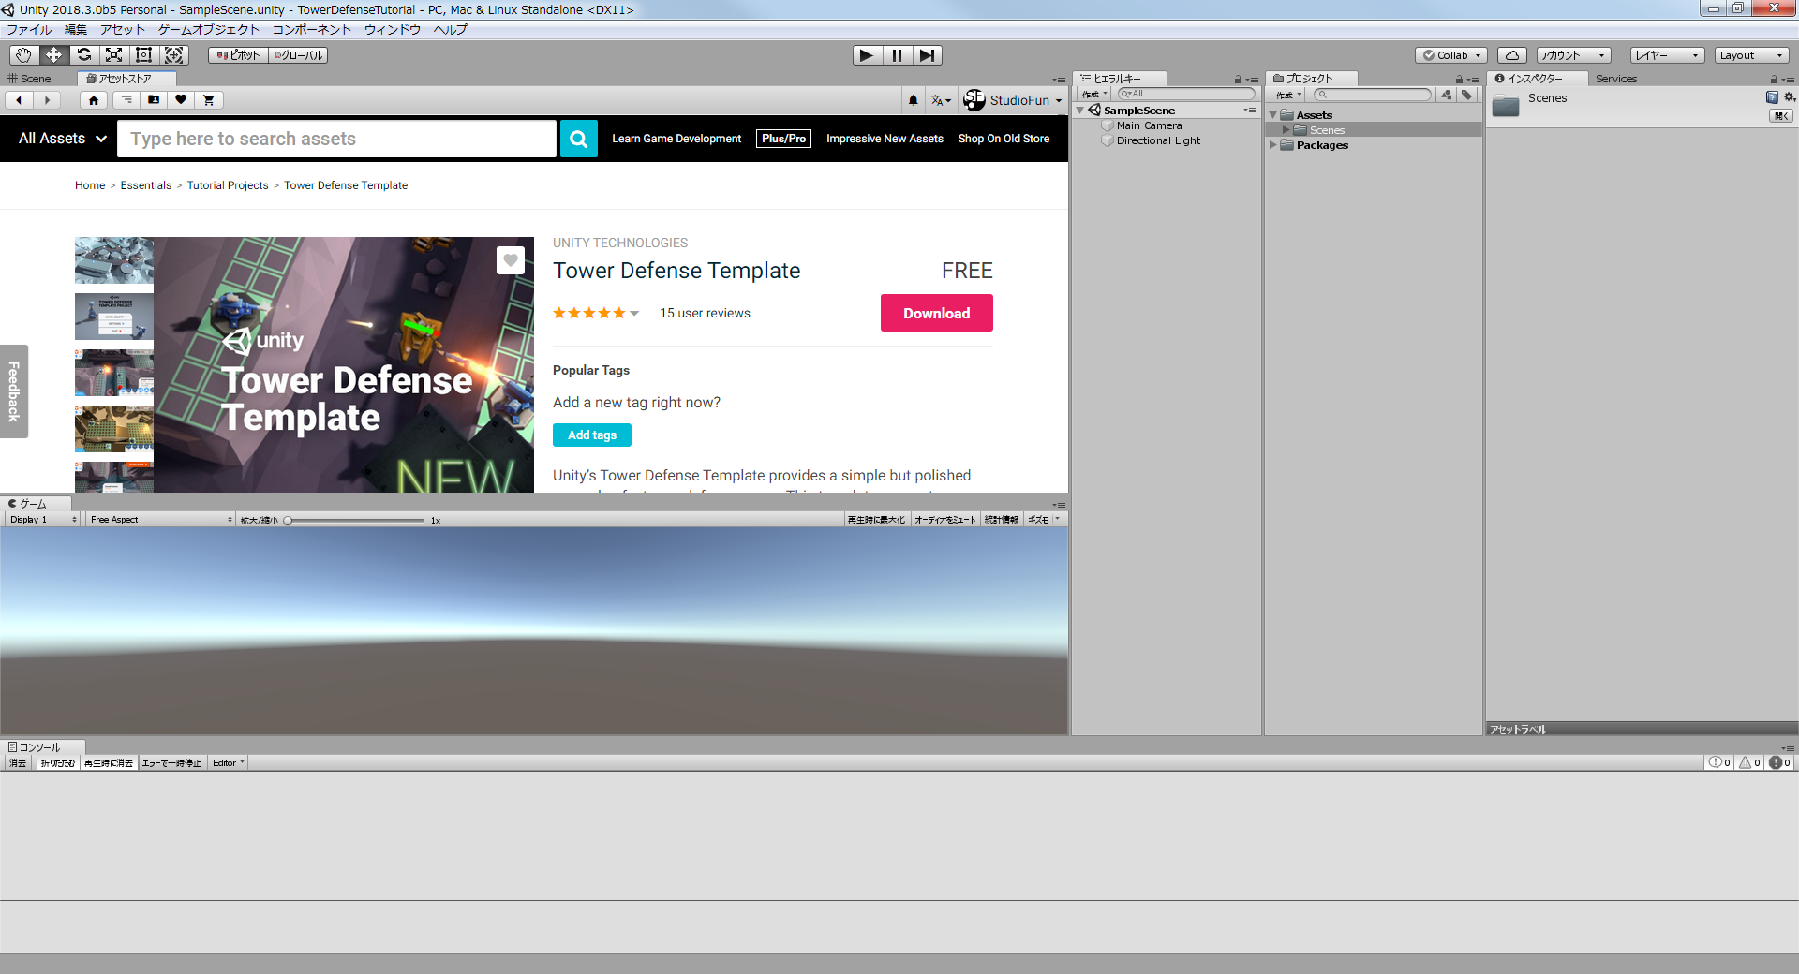Go forward in Asset Store browser
The image size is (1799, 974).
point(47,100)
